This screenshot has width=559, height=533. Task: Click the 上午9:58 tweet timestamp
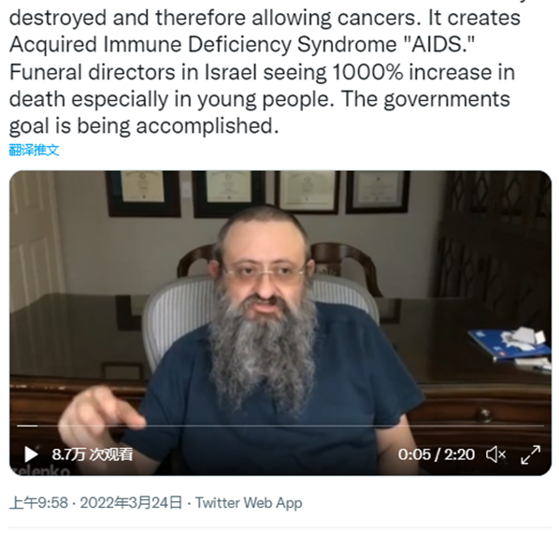pyautogui.click(x=38, y=503)
